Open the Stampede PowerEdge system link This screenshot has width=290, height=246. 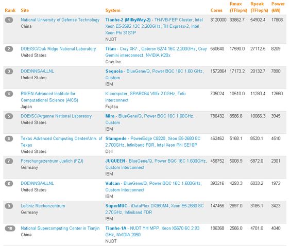coord(153,142)
